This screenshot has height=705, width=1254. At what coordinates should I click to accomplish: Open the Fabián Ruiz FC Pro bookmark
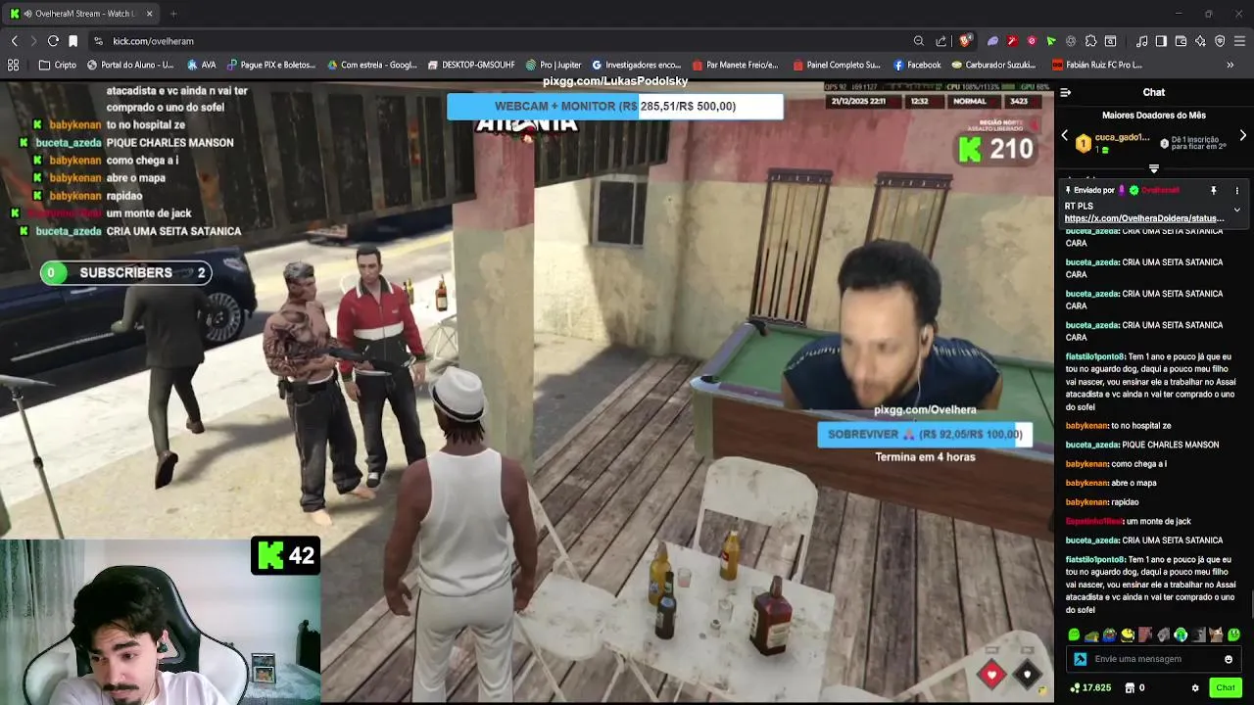click(x=1096, y=65)
